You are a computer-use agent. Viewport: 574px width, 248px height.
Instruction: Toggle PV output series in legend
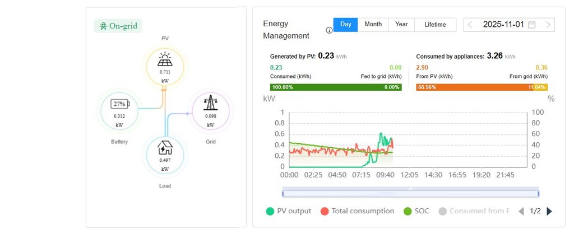pyautogui.click(x=288, y=211)
